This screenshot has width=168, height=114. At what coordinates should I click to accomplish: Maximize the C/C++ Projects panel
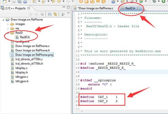tap(68, 8)
